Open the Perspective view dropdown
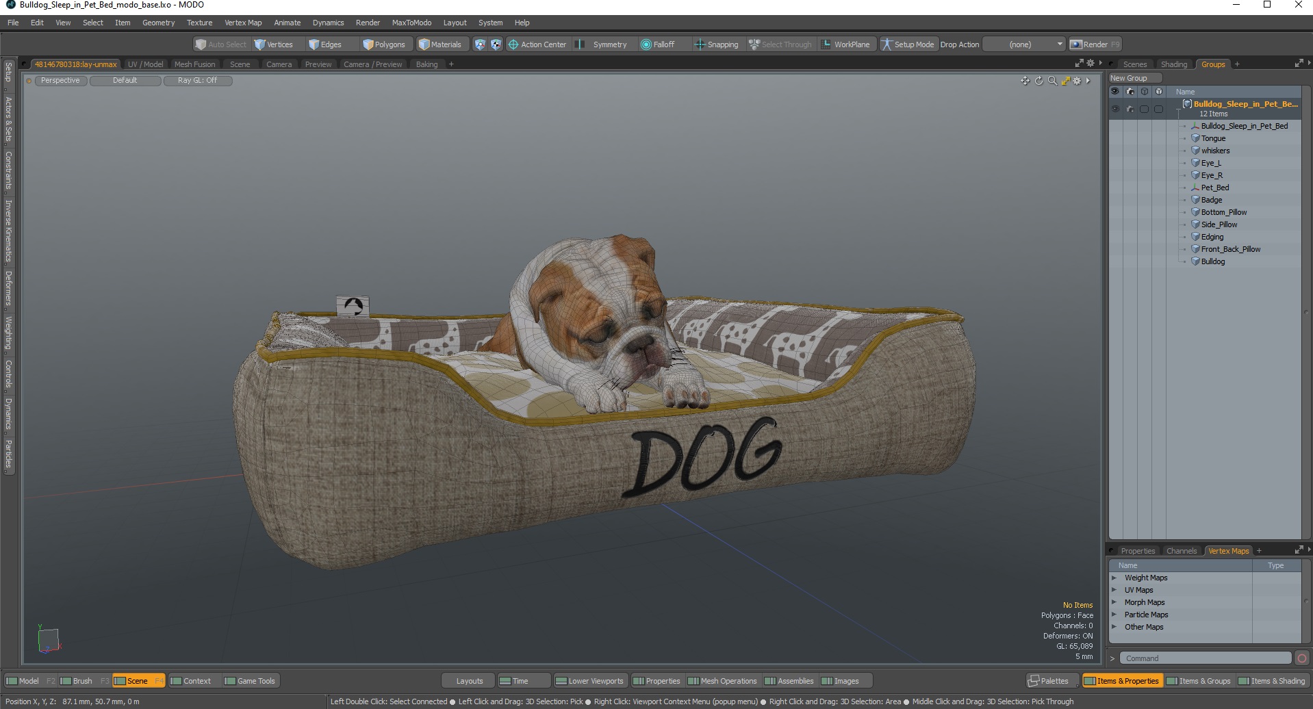The image size is (1313, 709). click(60, 81)
